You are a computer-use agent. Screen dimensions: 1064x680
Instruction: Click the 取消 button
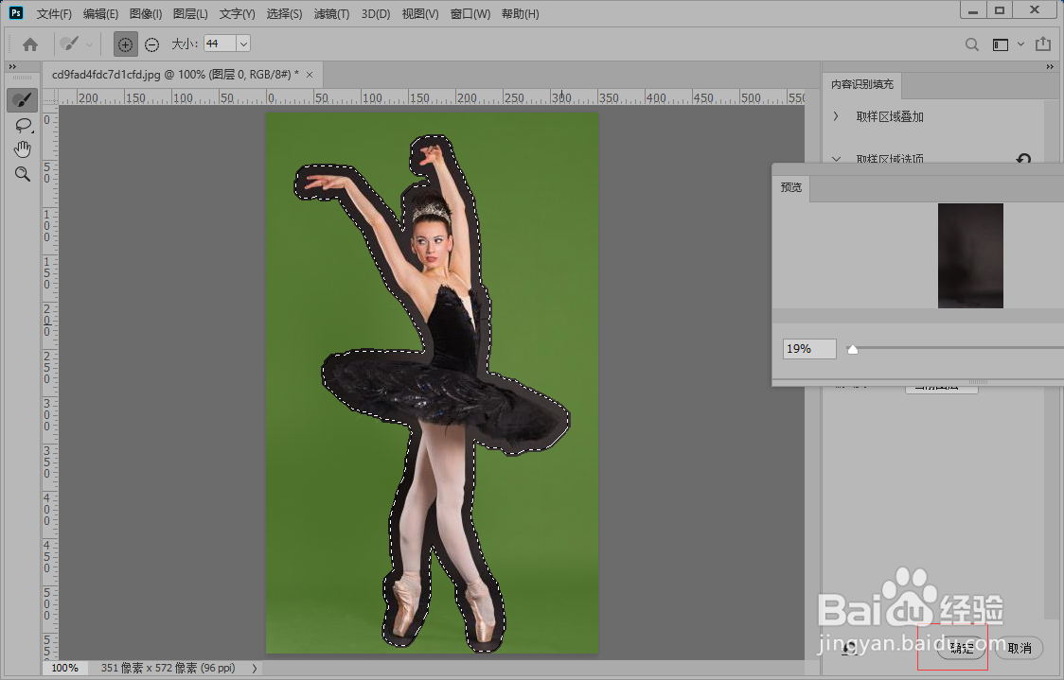pos(1019,648)
